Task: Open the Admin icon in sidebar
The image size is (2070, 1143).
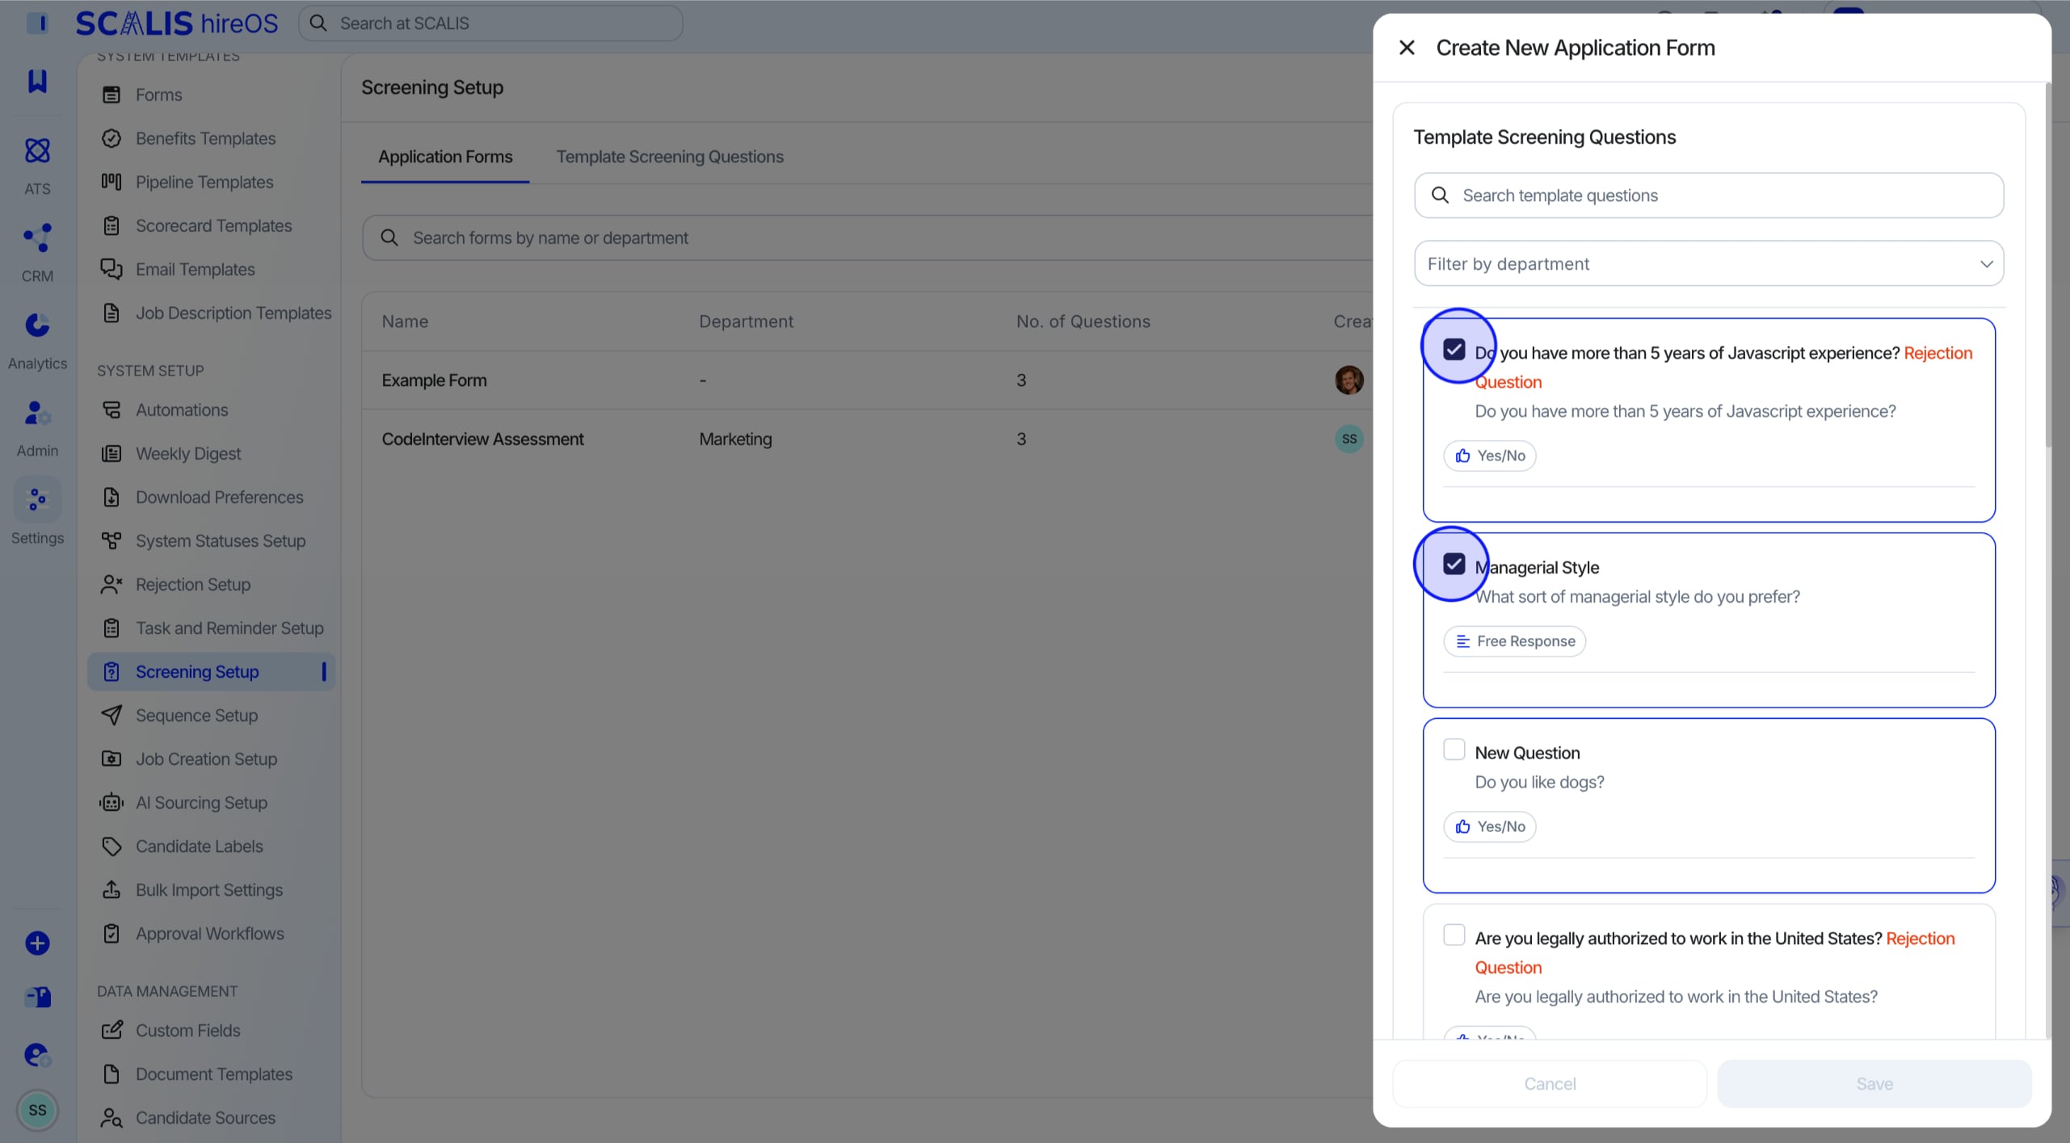Action: point(37,413)
